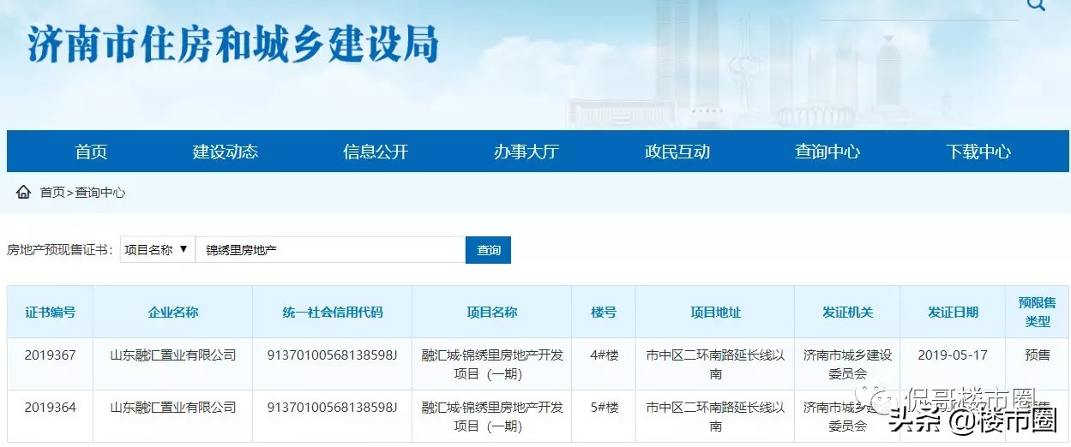
Task: Click the 企业名称 column header
Action: pyautogui.click(x=172, y=313)
